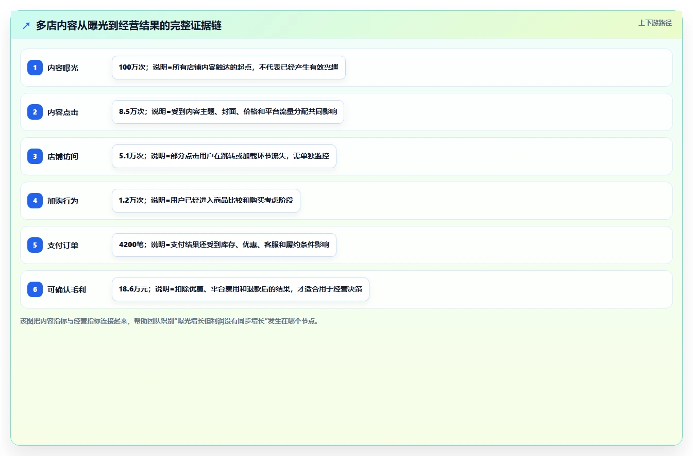Select the 内容曝光 step label
The height and width of the screenshot is (456, 693).
[x=63, y=68]
